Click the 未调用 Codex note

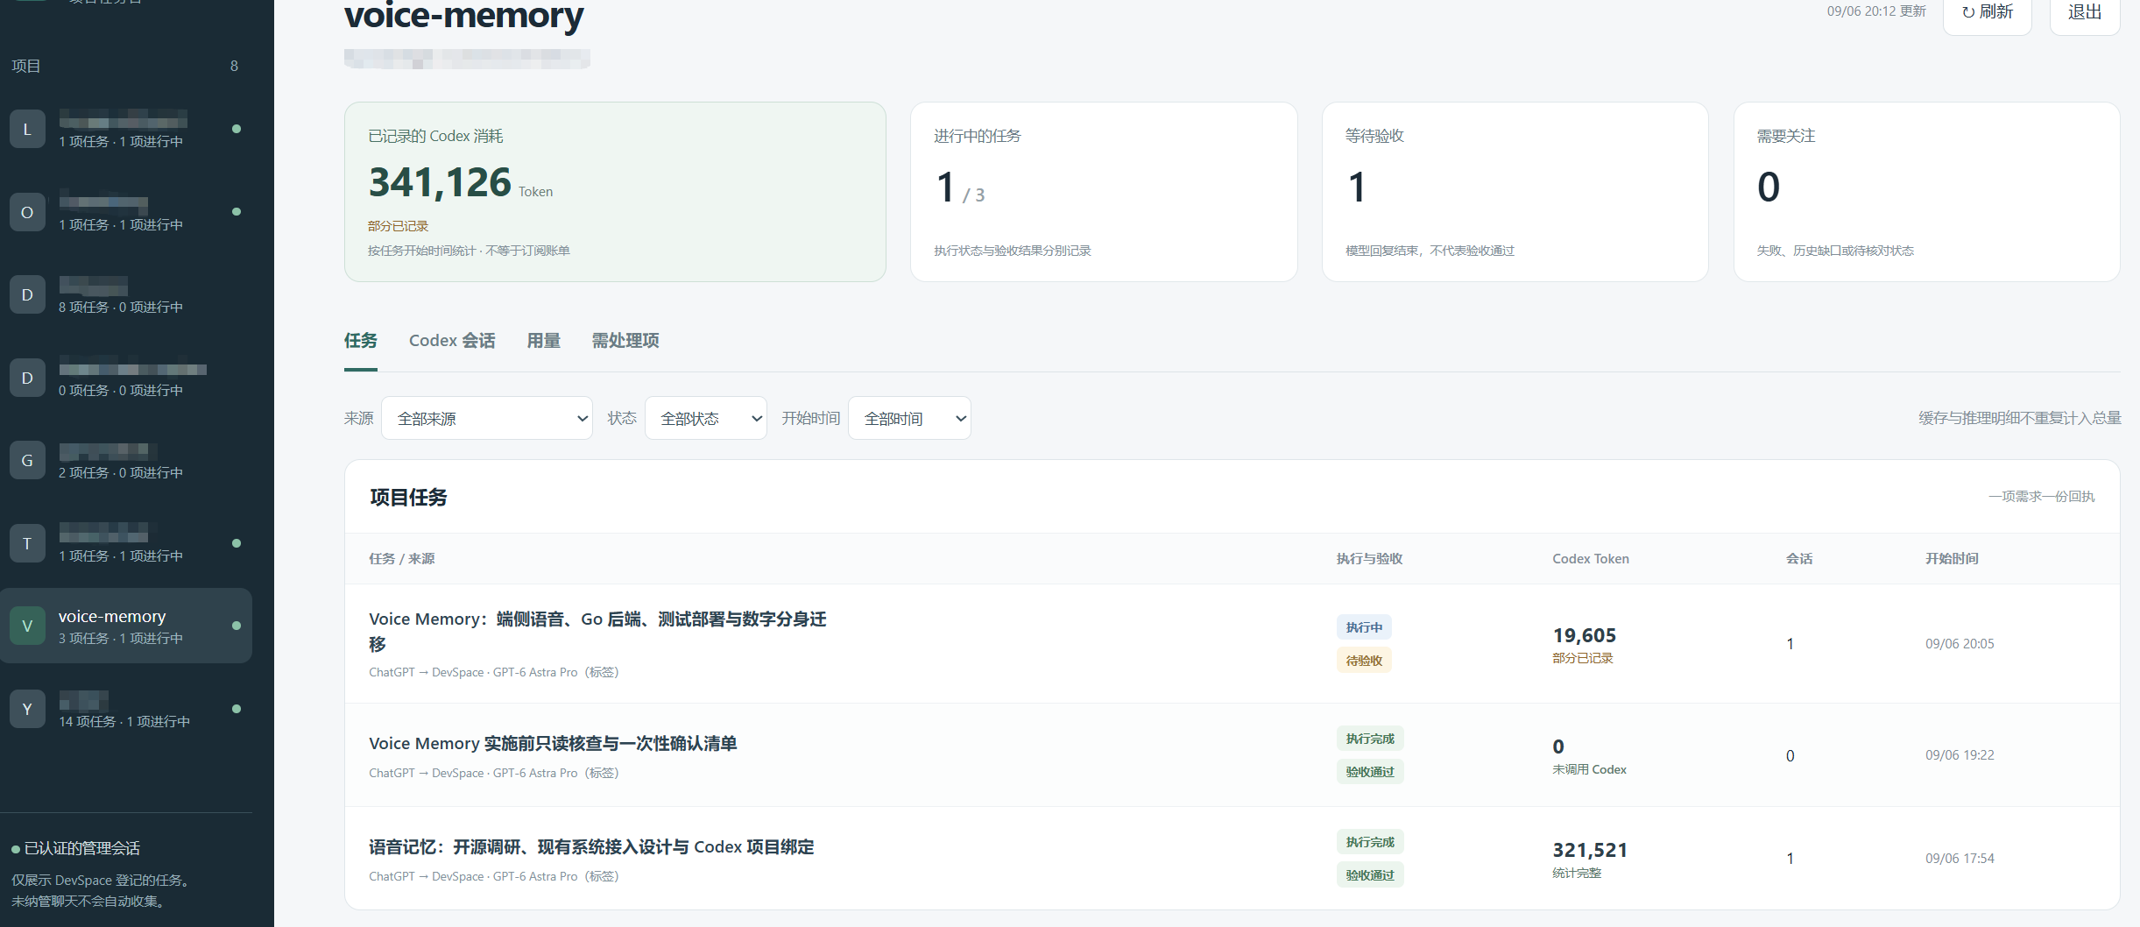[1589, 770]
